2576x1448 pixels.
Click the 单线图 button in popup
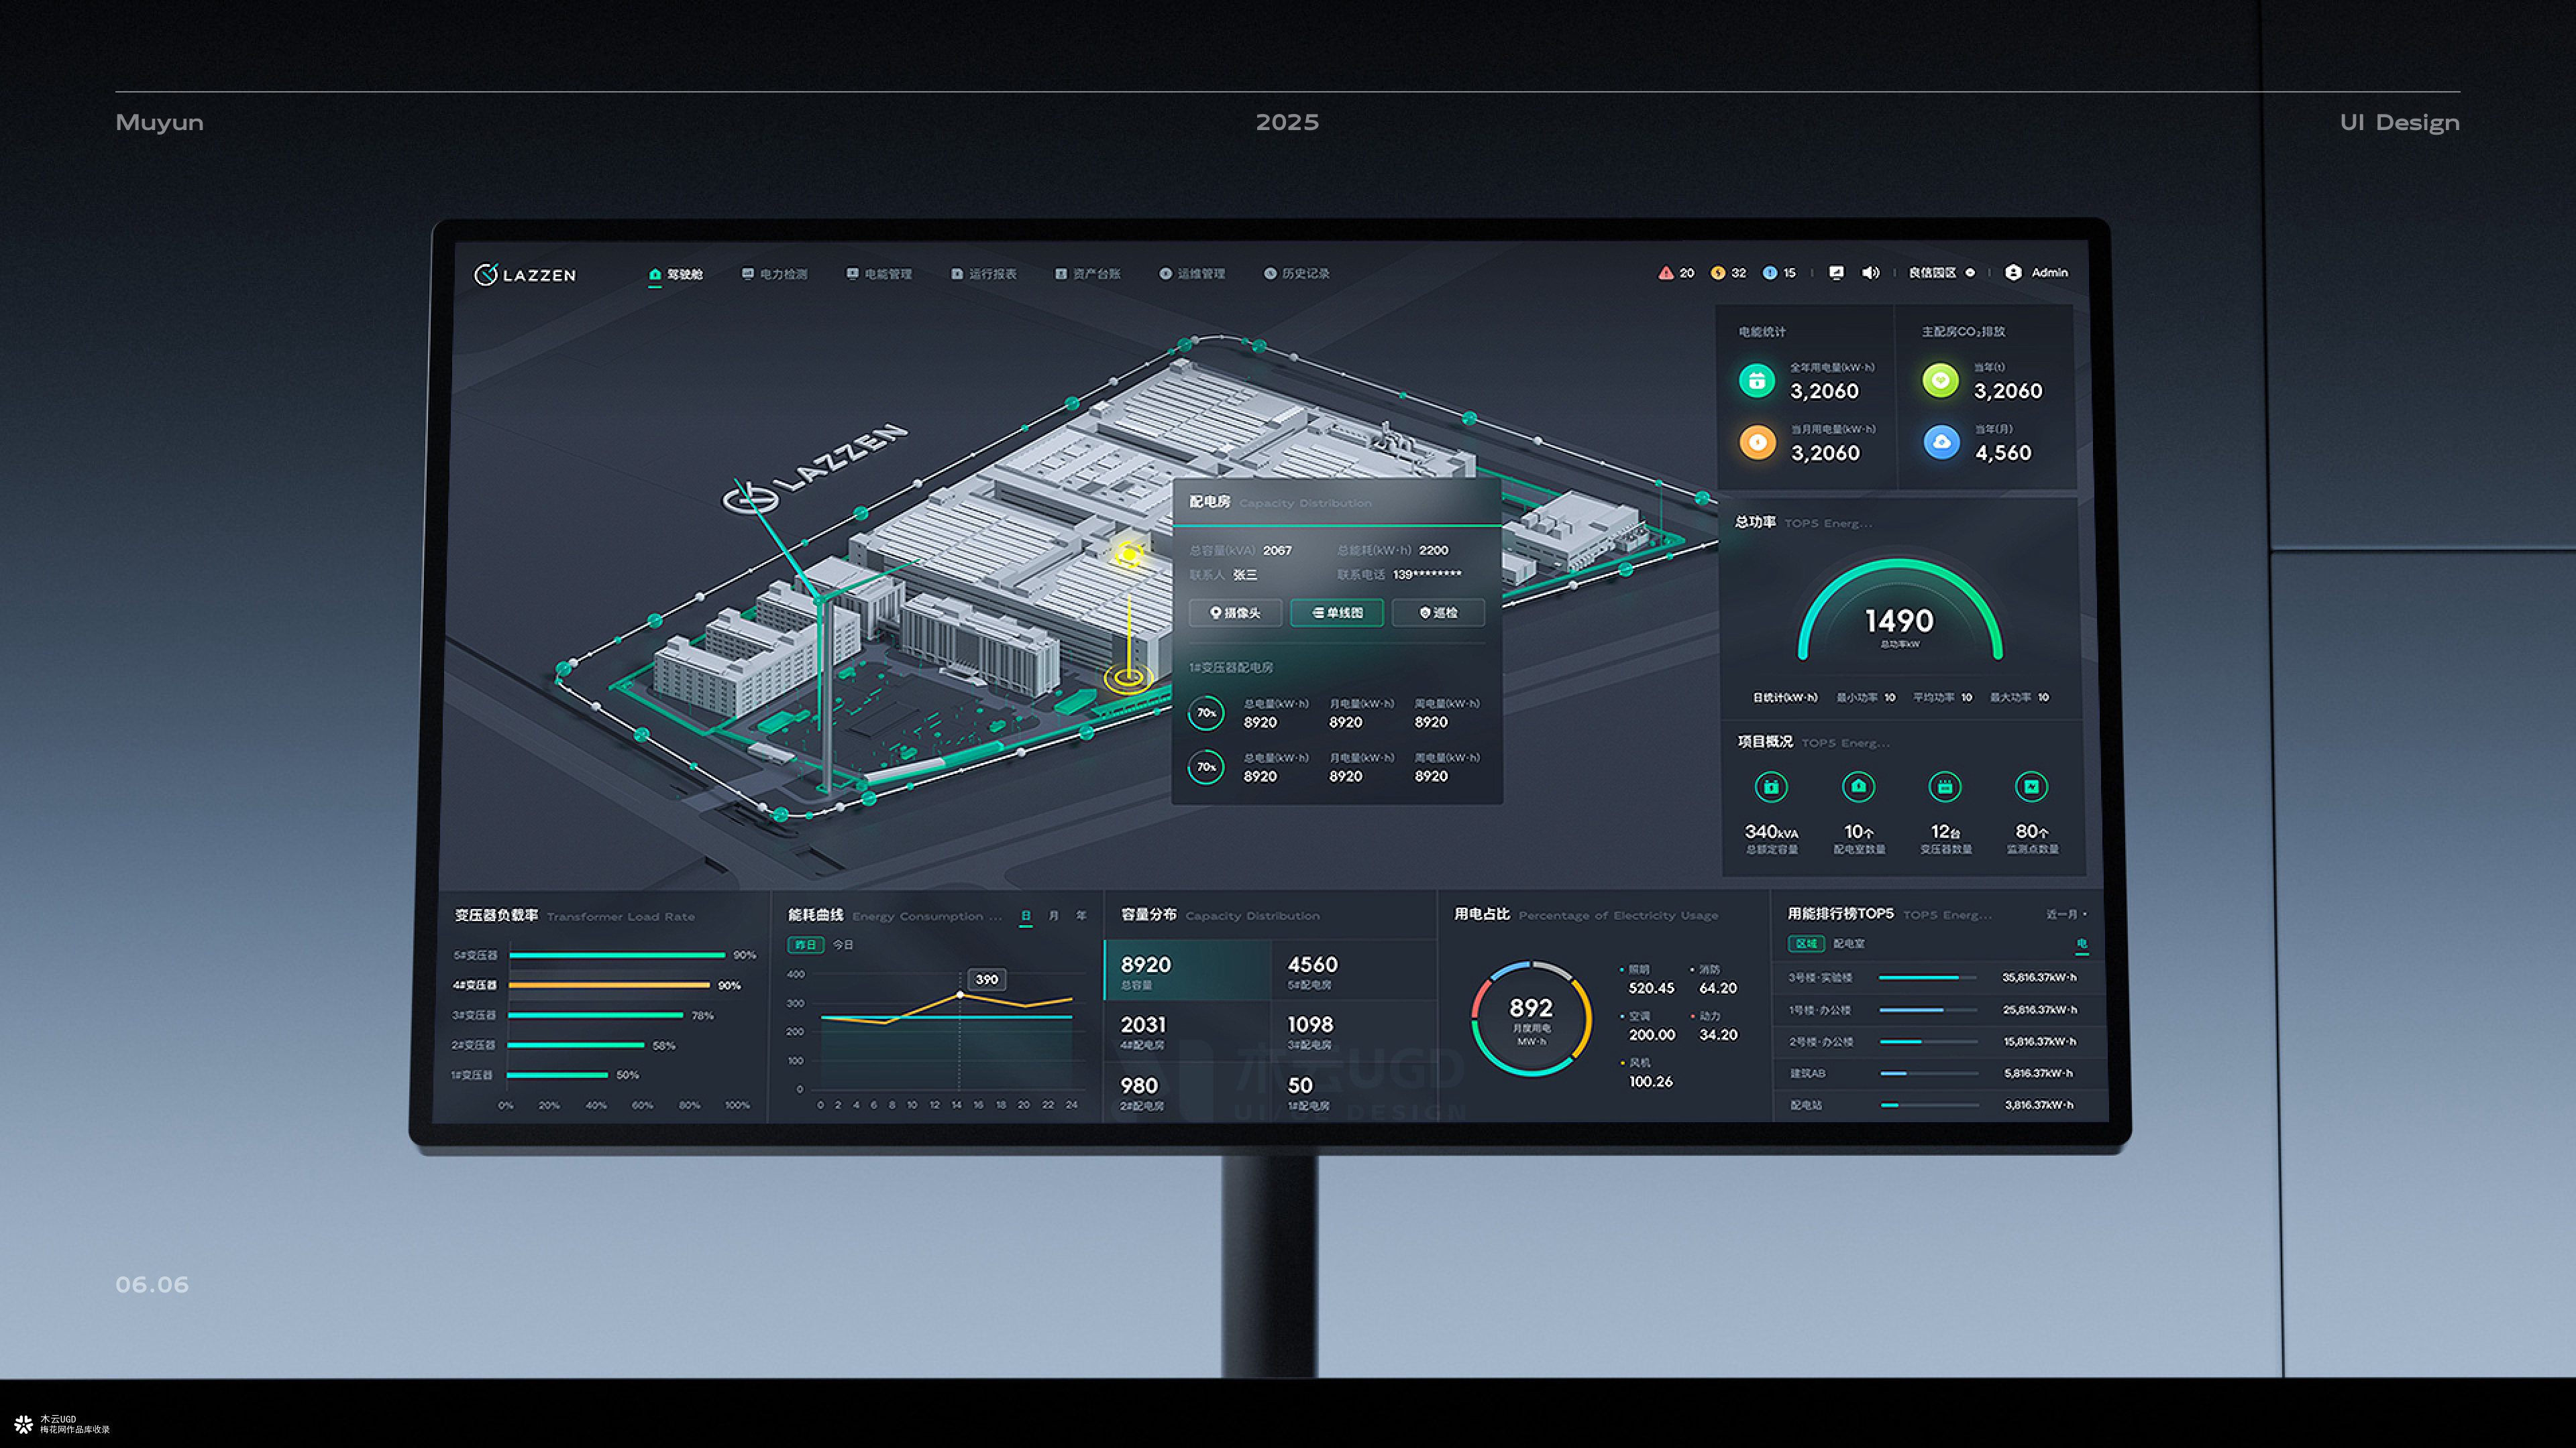click(x=1337, y=613)
